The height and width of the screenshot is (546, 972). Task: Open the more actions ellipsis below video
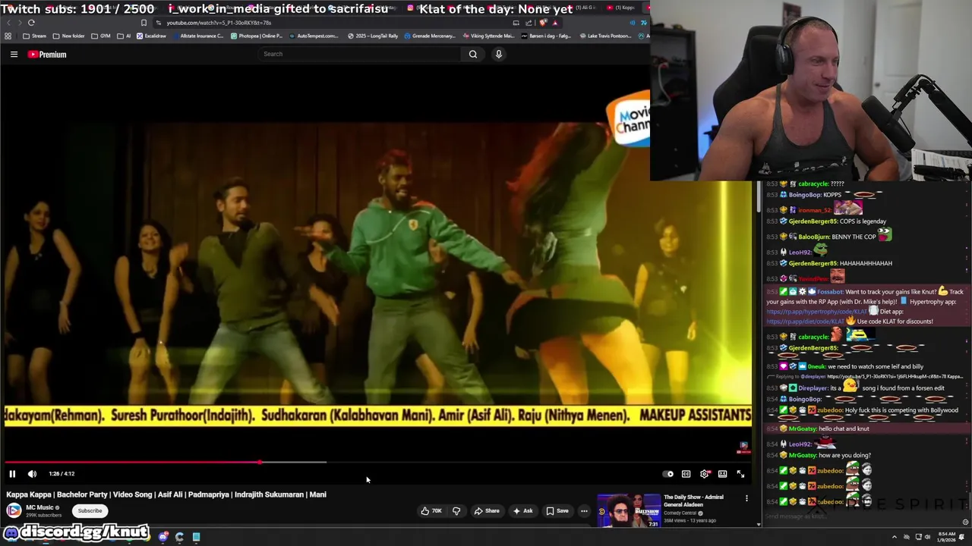(x=584, y=511)
